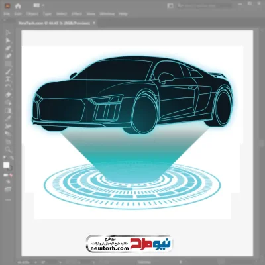Select the Rectangle tool
This screenshot has width=265, height=265.
pos(8,64)
